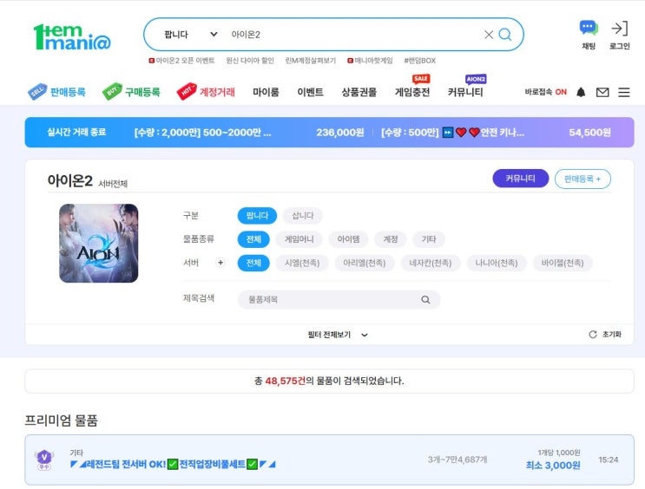The width and height of the screenshot is (645, 489).
Task: Open the 게임충전 menu
Action: click(412, 92)
